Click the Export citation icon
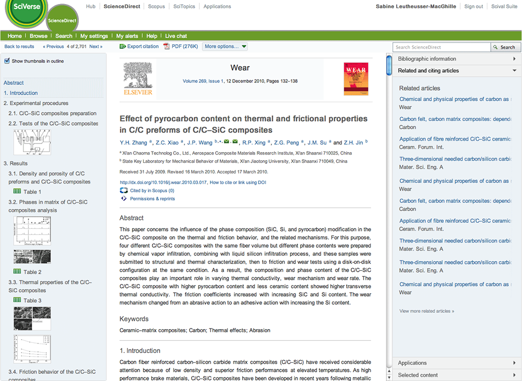 122,46
